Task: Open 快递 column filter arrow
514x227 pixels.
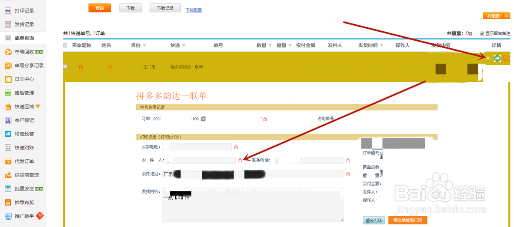Action: [183, 45]
